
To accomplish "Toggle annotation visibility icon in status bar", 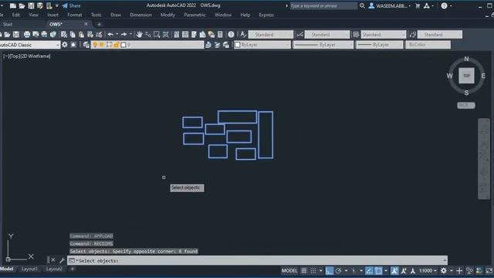I will pyautogui.click(x=394, y=271).
